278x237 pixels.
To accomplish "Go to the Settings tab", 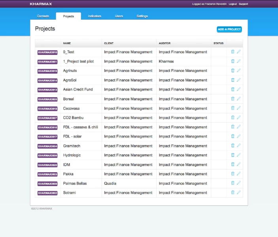I will (x=142, y=16).
